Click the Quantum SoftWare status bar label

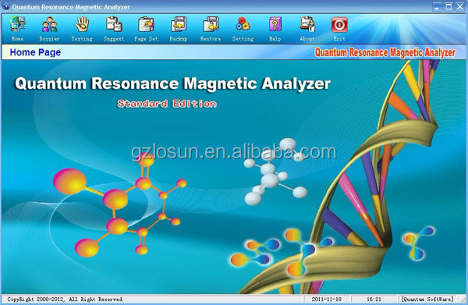click(427, 299)
